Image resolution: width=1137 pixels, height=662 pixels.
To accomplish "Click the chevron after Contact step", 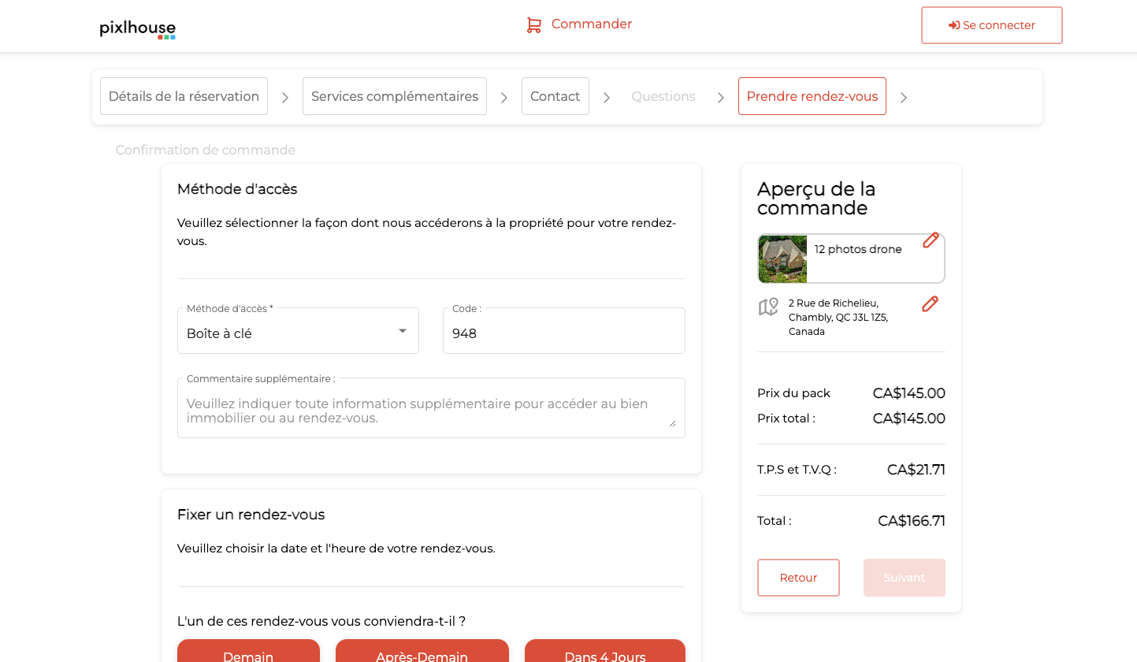I will [607, 98].
